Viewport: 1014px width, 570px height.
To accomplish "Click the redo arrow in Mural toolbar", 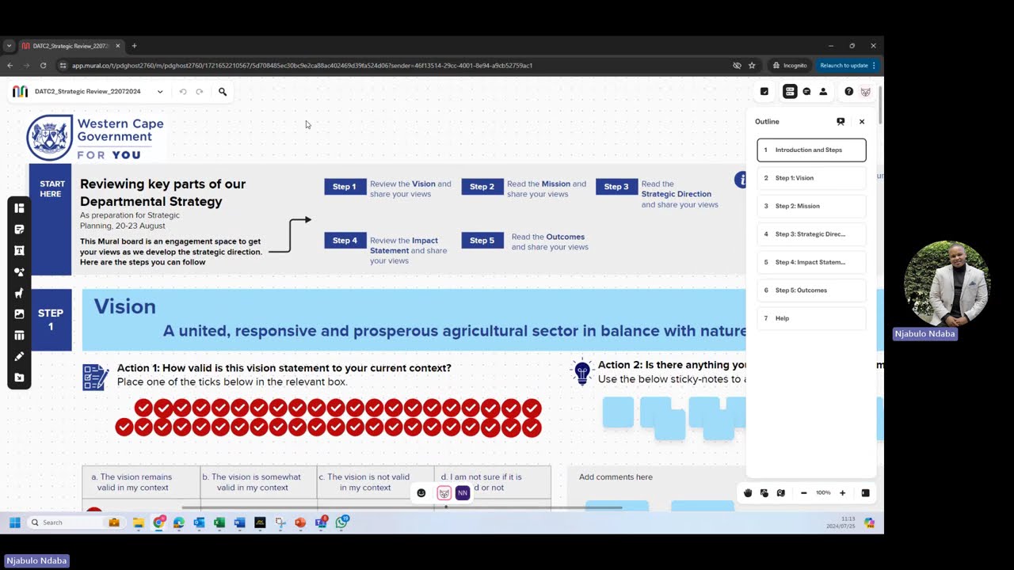I will pyautogui.click(x=200, y=92).
